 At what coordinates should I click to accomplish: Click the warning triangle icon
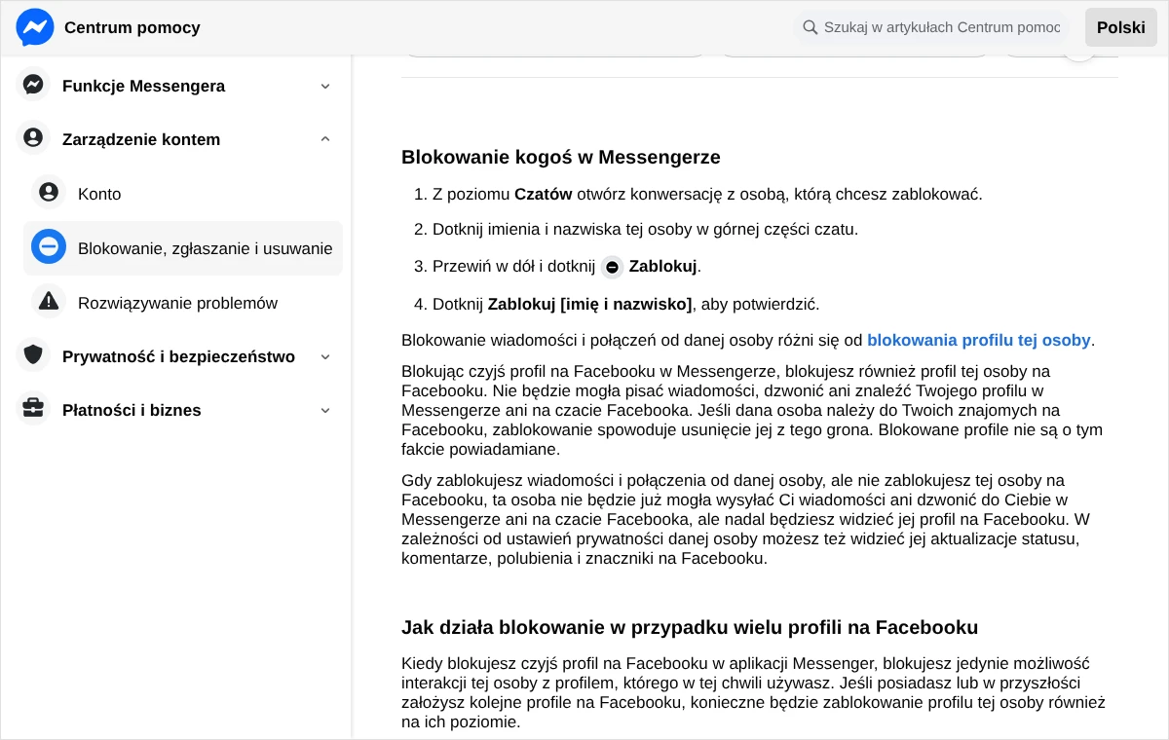click(49, 302)
